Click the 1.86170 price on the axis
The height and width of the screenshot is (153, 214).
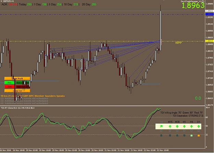point(210,105)
